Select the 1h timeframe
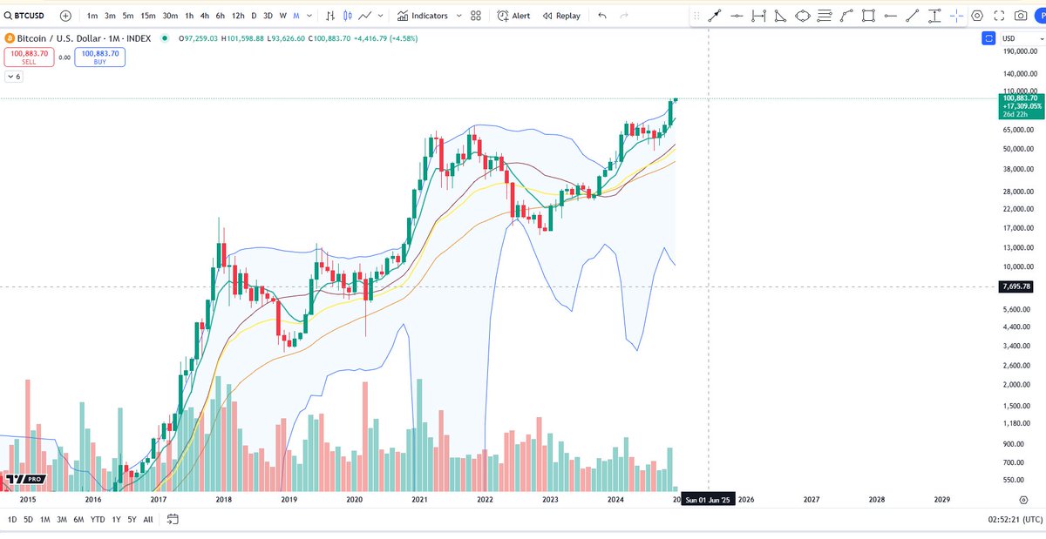The height and width of the screenshot is (539, 1046). 189,16
